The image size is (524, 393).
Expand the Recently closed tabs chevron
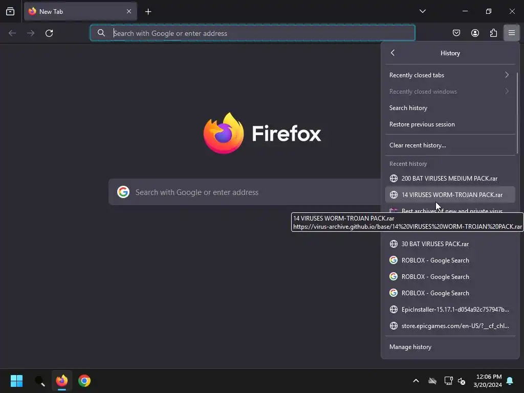tap(507, 75)
